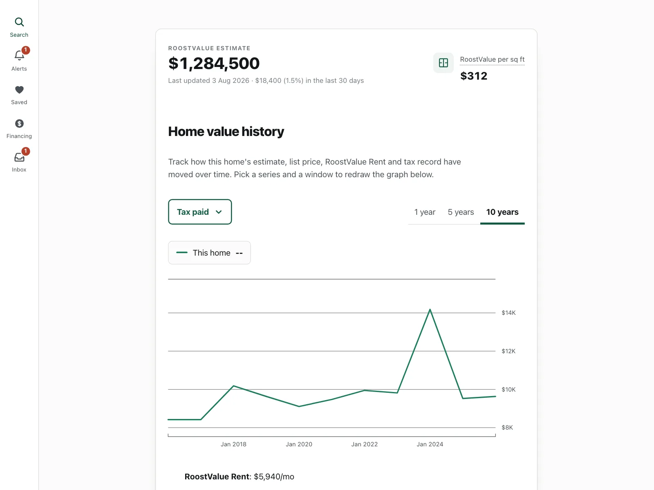Screen dimensions: 654x490
Task: Open the Inbox tray icon
Action: pos(19,157)
